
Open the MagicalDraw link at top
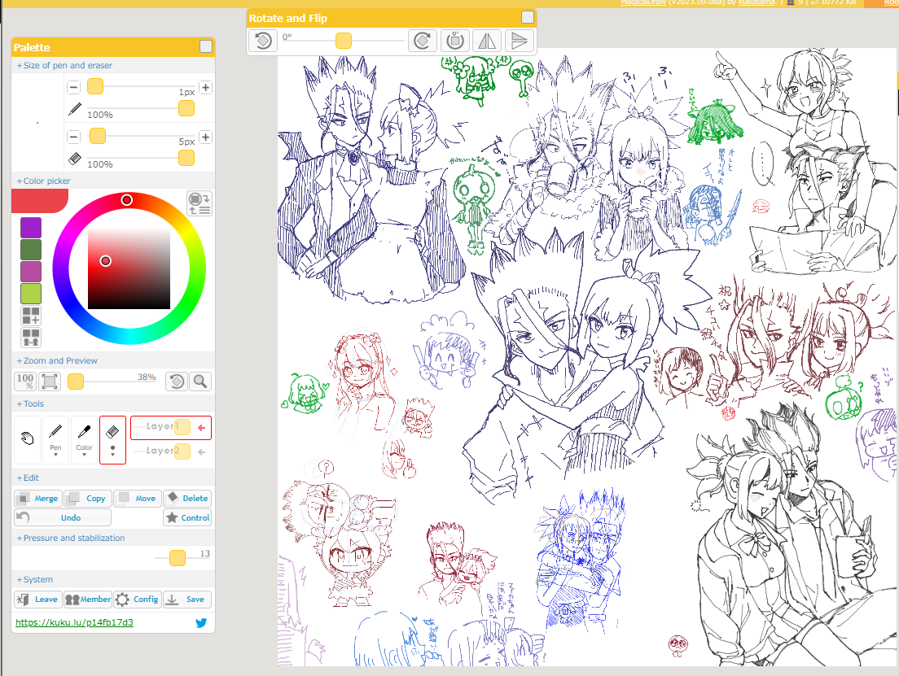(x=643, y=3)
